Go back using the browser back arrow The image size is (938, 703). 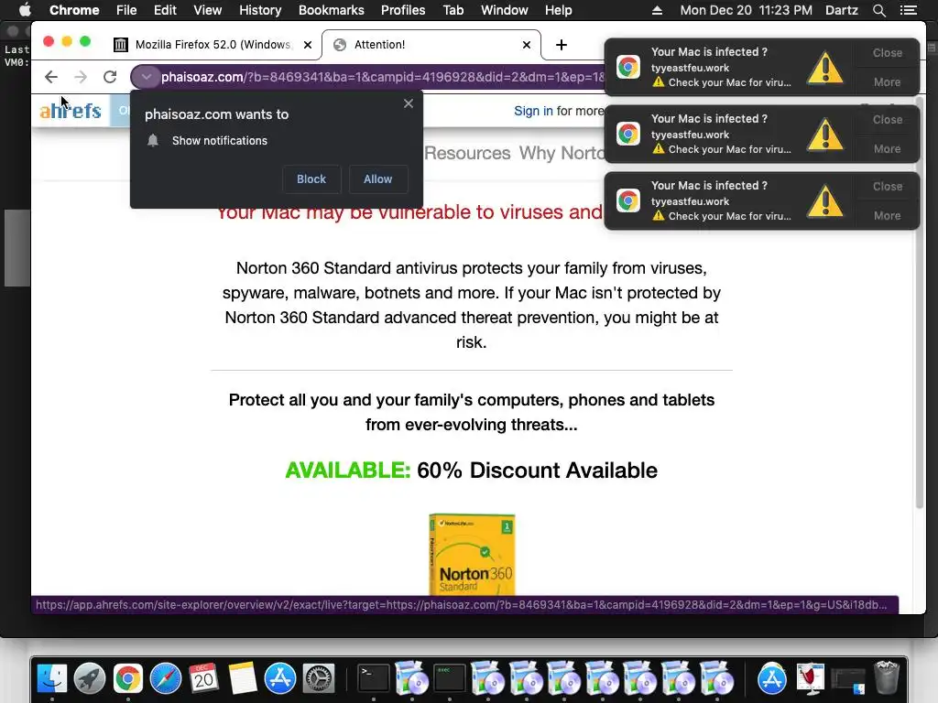click(51, 77)
